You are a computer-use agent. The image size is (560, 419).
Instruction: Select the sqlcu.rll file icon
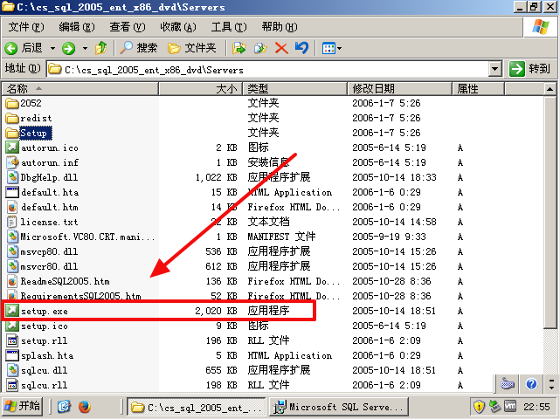[11, 385]
